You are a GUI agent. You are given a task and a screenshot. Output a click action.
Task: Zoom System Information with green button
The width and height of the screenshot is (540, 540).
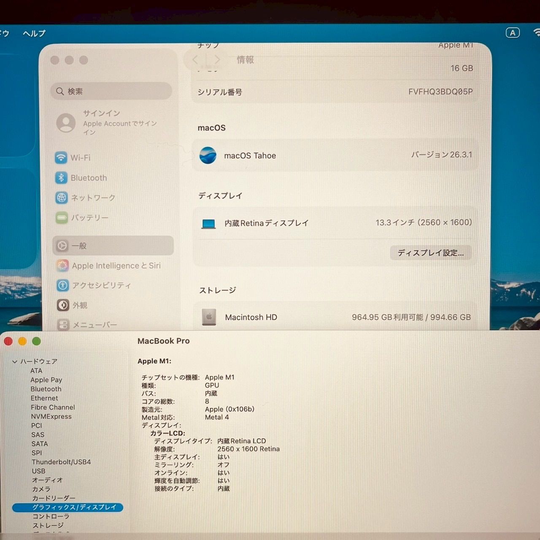click(x=37, y=341)
